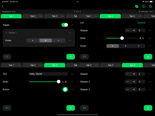Screen dimensions: 155x116
Task: Open options for Picker in Group 1
Action: click(x=70, y=40)
